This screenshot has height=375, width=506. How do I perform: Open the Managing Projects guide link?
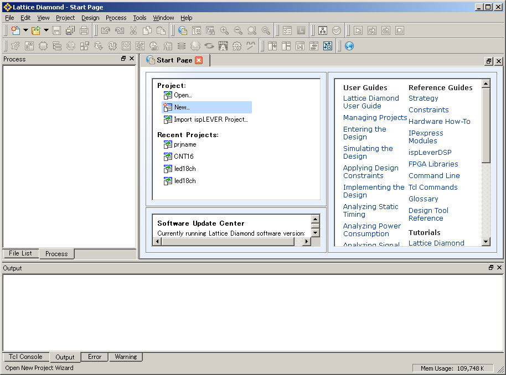(375, 117)
